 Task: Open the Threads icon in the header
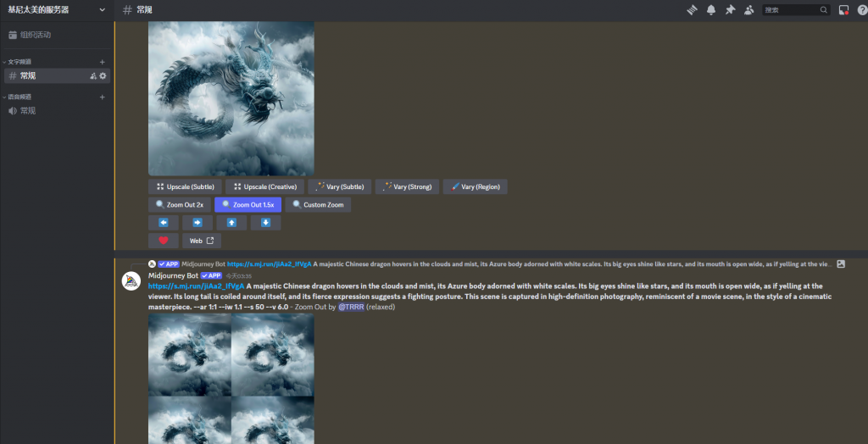(x=692, y=10)
